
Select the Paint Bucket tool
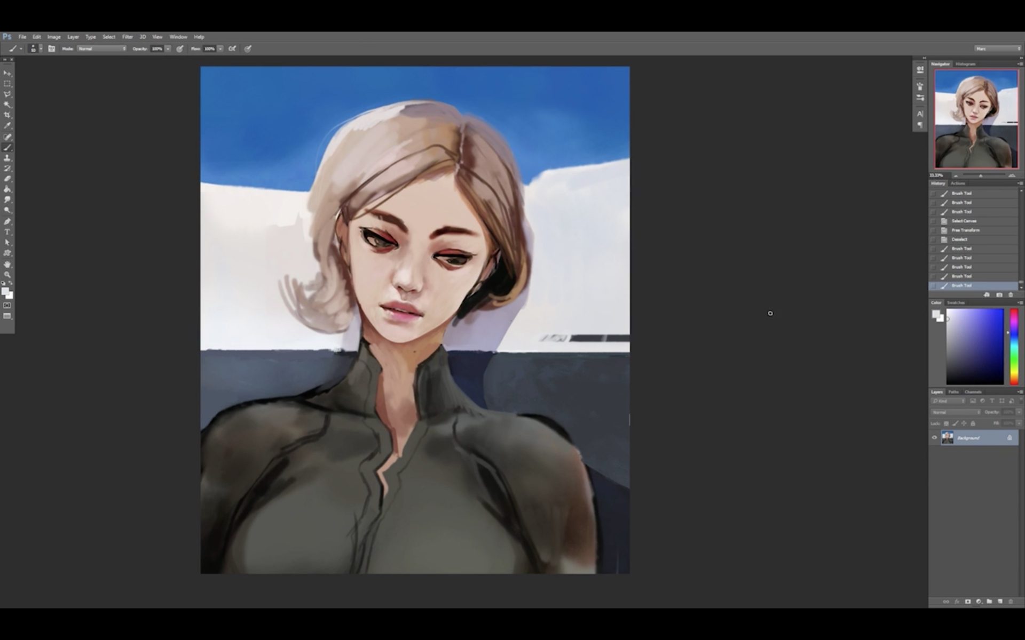pyautogui.click(x=7, y=189)
